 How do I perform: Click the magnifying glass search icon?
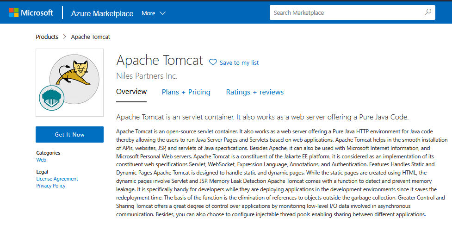pos(428,12)
